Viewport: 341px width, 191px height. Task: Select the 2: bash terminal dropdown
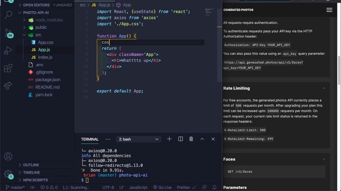(x=139, y=139)
